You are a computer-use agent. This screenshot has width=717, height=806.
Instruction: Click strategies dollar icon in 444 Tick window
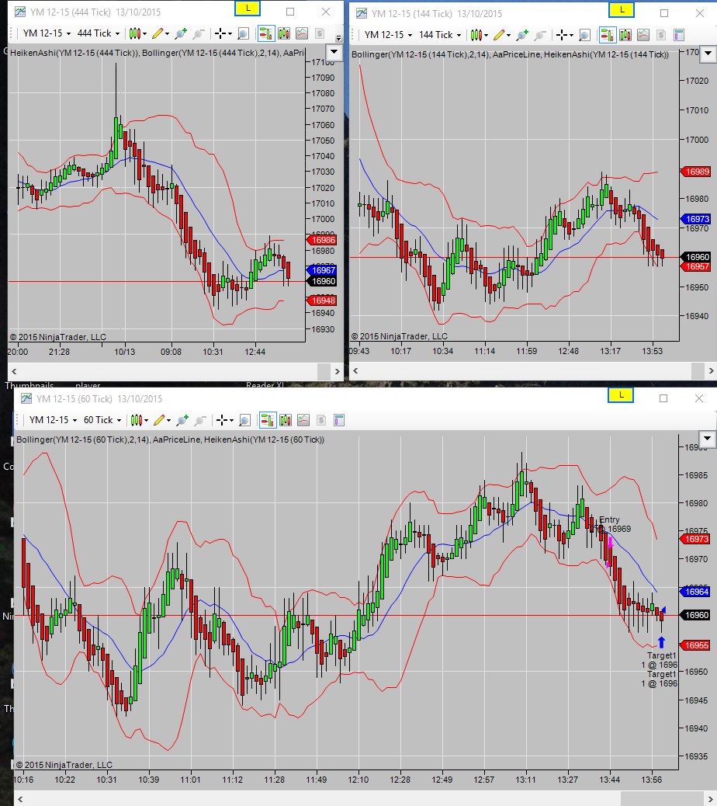pyautogui.click(x=320, y=34)
